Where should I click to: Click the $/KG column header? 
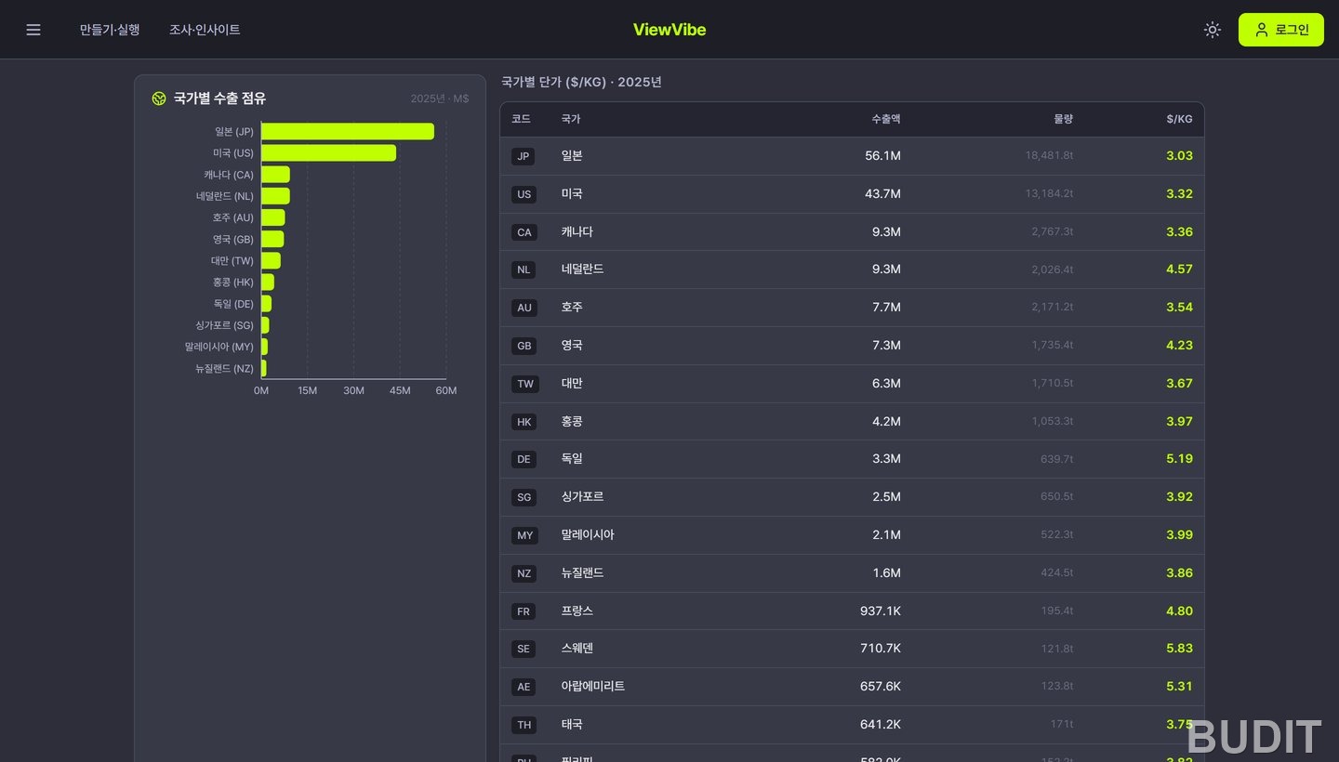click(x=1179, y=119)
